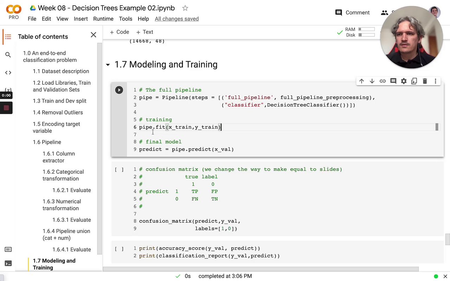Open the terminal from the left sidebar

pos(8,263)
